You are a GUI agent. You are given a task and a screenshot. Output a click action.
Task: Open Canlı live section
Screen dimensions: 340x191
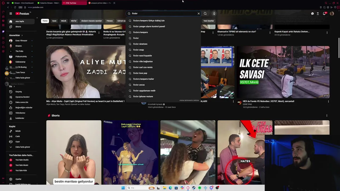click(21, 136)
